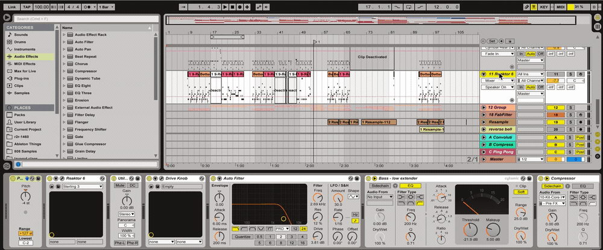Solo the 11 Reaktor 6 track
603x250 pixels.
[x=571, y=74]
